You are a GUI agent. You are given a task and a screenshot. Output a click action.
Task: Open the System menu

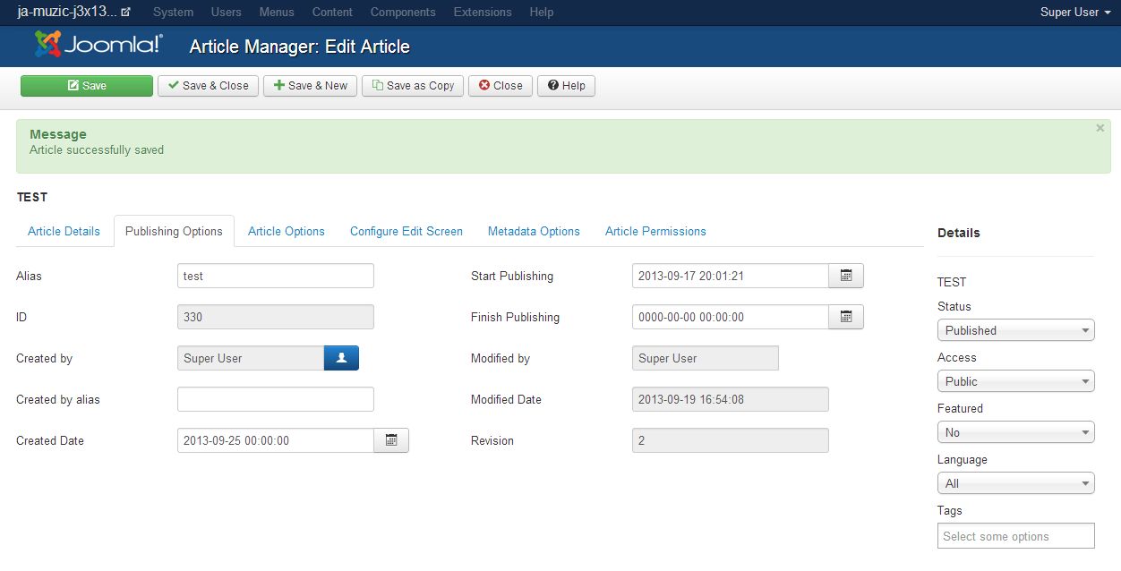click(174, 13)
